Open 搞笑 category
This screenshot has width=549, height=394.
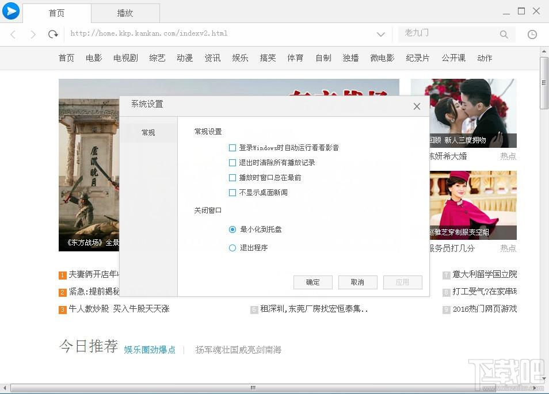[268, 58]
